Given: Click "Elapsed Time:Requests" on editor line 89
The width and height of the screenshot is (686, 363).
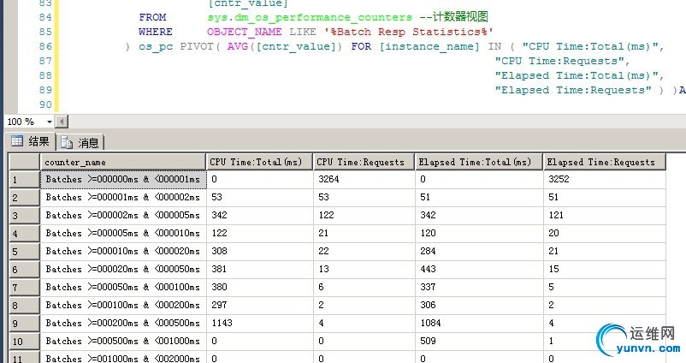Looking at the screenshot, I should (x=573, y=90).
